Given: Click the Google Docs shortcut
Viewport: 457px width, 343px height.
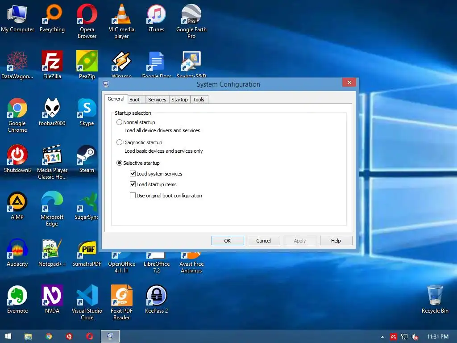Looking at the screenshot, I should click(x=156, y=61).
